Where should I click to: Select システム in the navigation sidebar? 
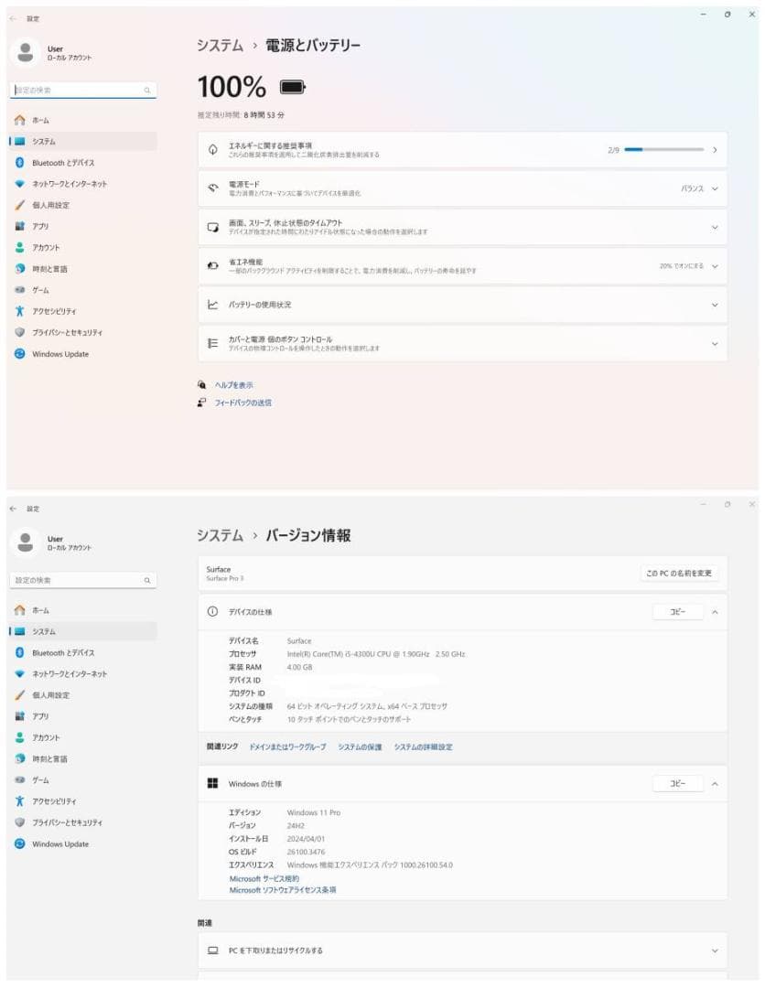coord(44,142)
